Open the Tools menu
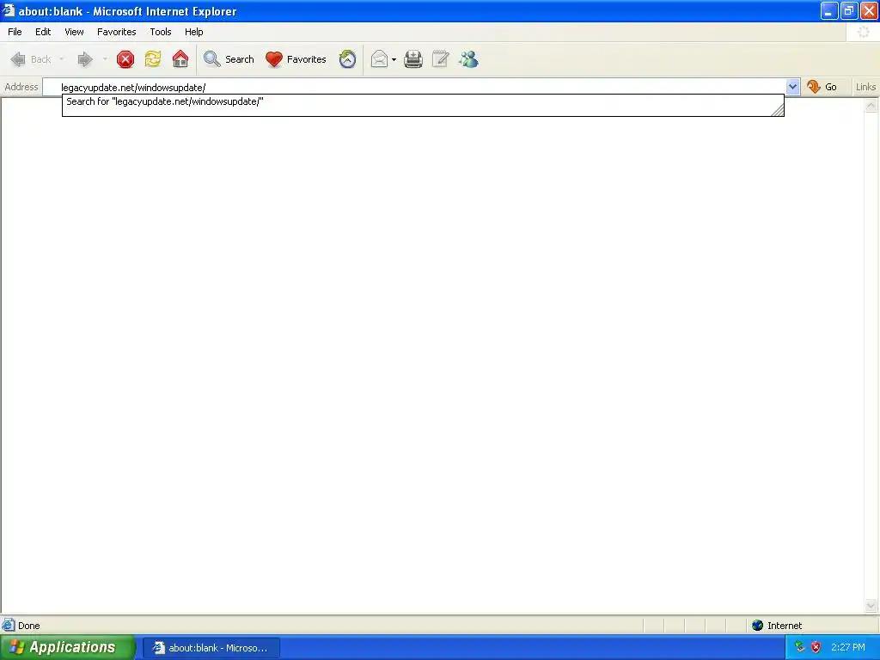Image resolution: width=880 pixels, height=660 pixels. (x=161, y=32)
